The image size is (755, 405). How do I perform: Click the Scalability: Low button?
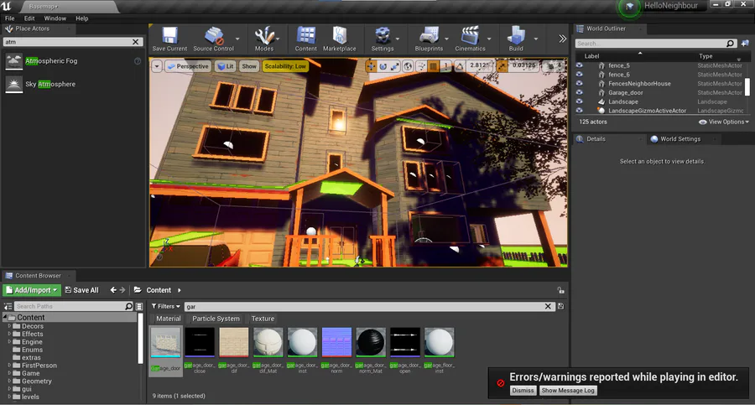coord(285,66)
